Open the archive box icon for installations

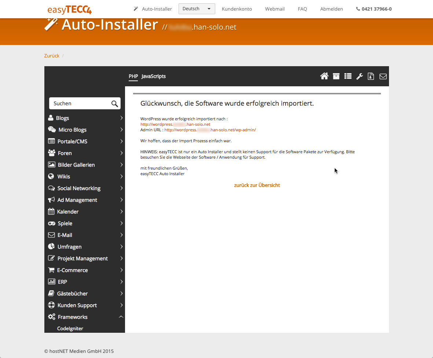[336, 76]
